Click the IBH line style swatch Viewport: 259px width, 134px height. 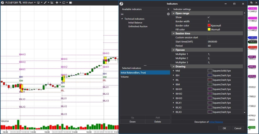(x=210, y=75)
